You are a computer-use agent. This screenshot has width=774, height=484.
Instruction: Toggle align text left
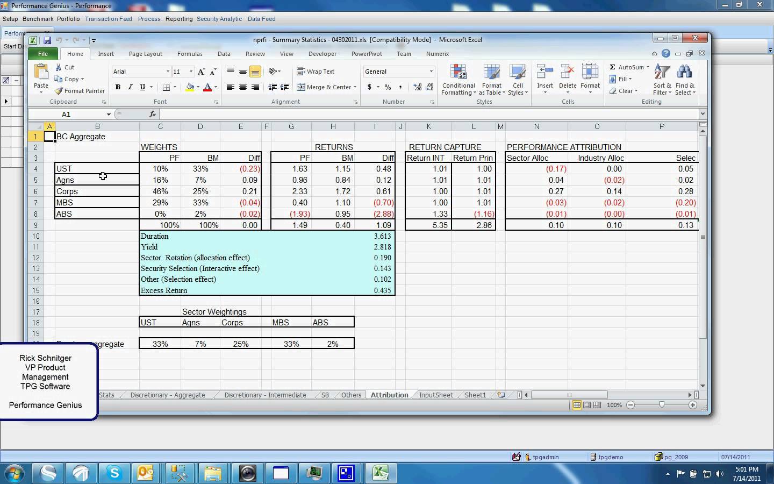(230, 87)
